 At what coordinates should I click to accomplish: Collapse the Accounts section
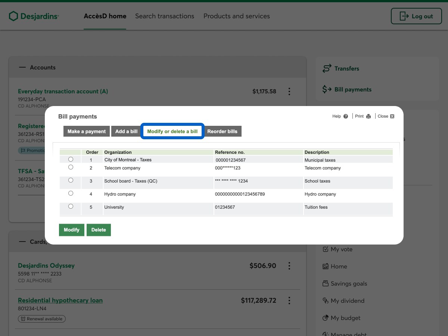coord(22,68)
